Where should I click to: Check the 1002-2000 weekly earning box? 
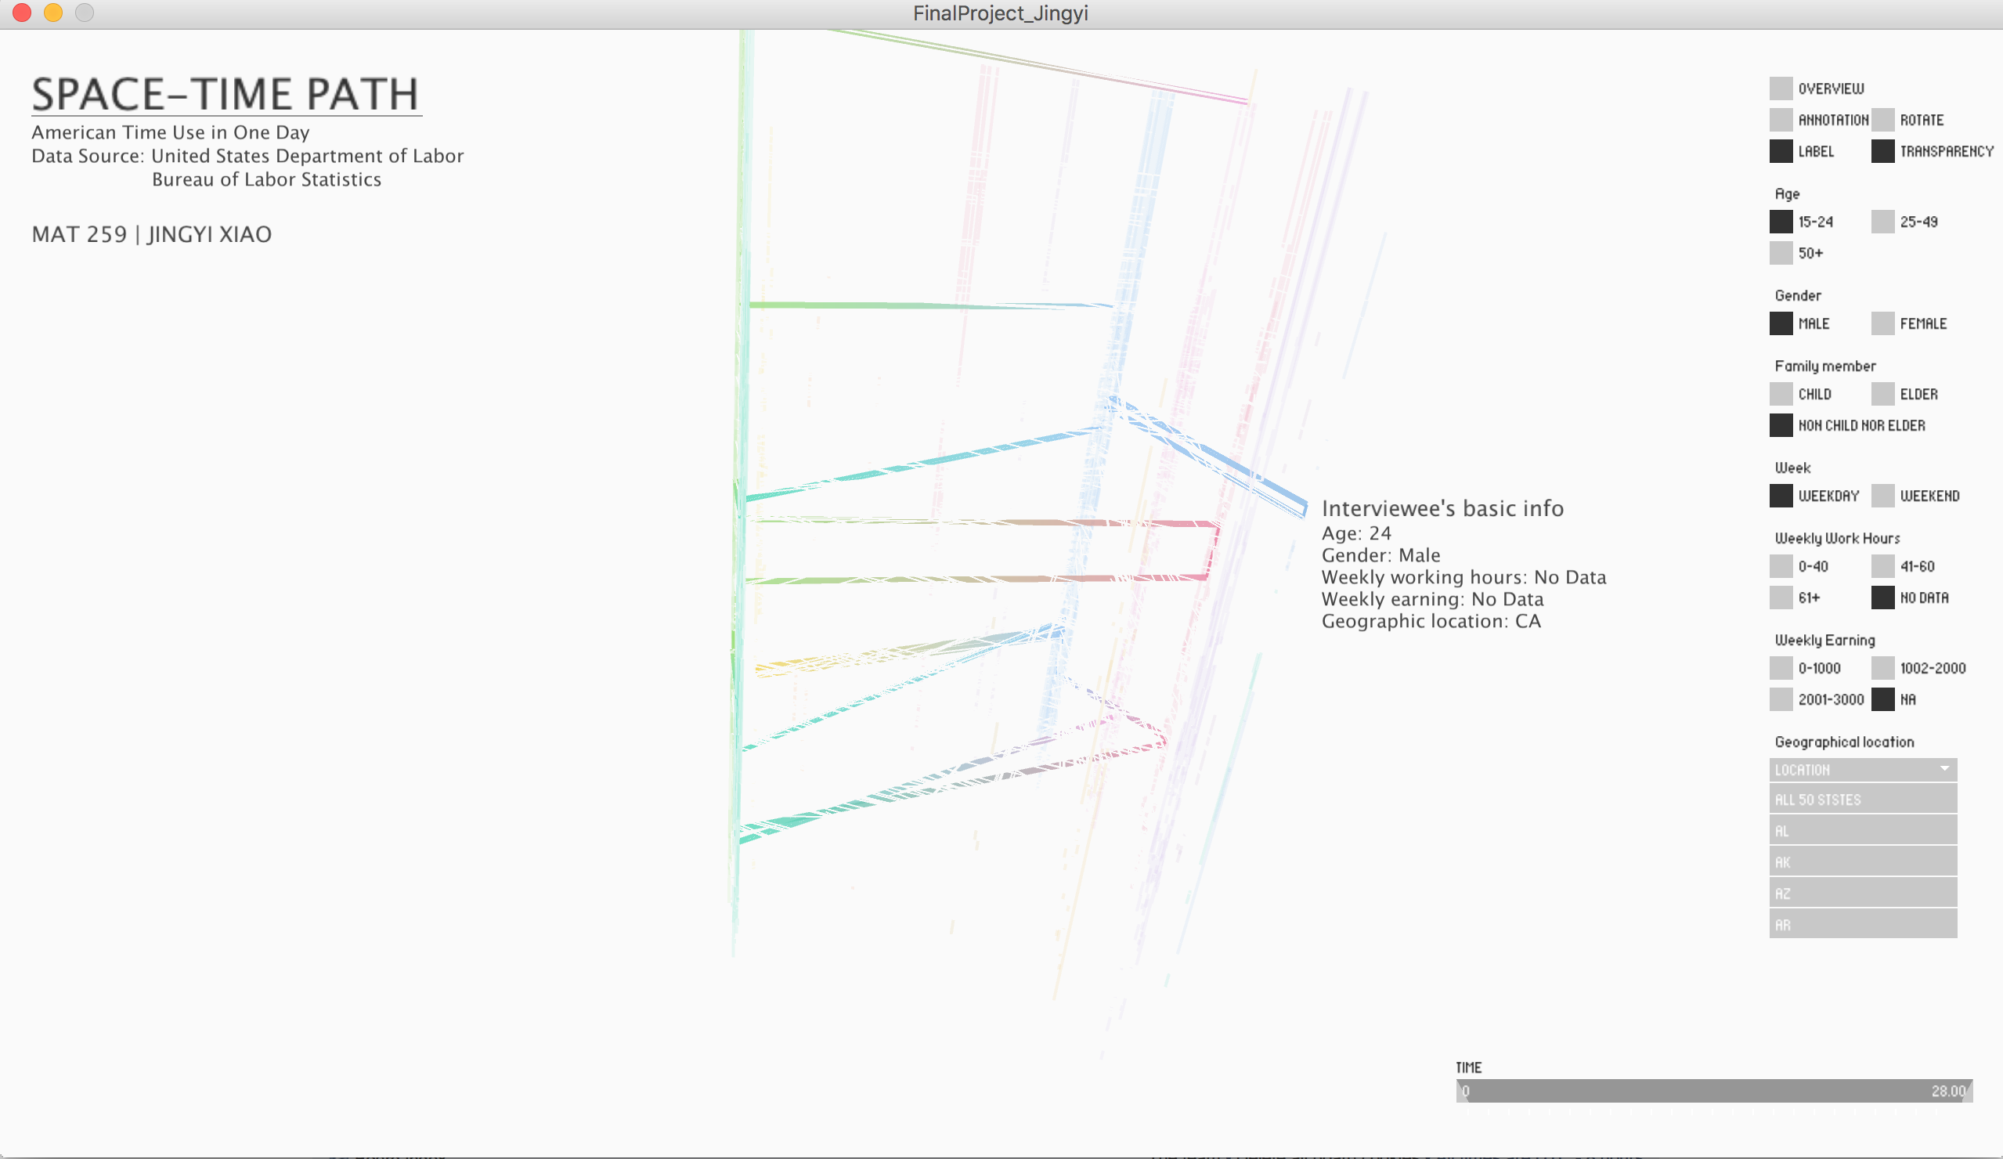coord(1882,668)
